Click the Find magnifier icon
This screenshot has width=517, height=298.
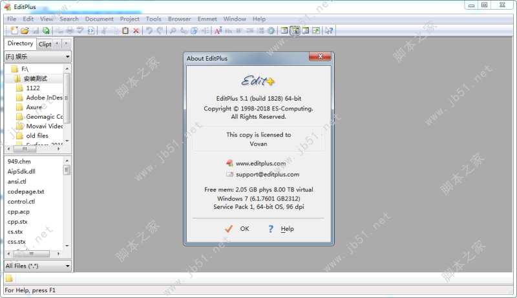pyautogui.click(x=173, y=30)
